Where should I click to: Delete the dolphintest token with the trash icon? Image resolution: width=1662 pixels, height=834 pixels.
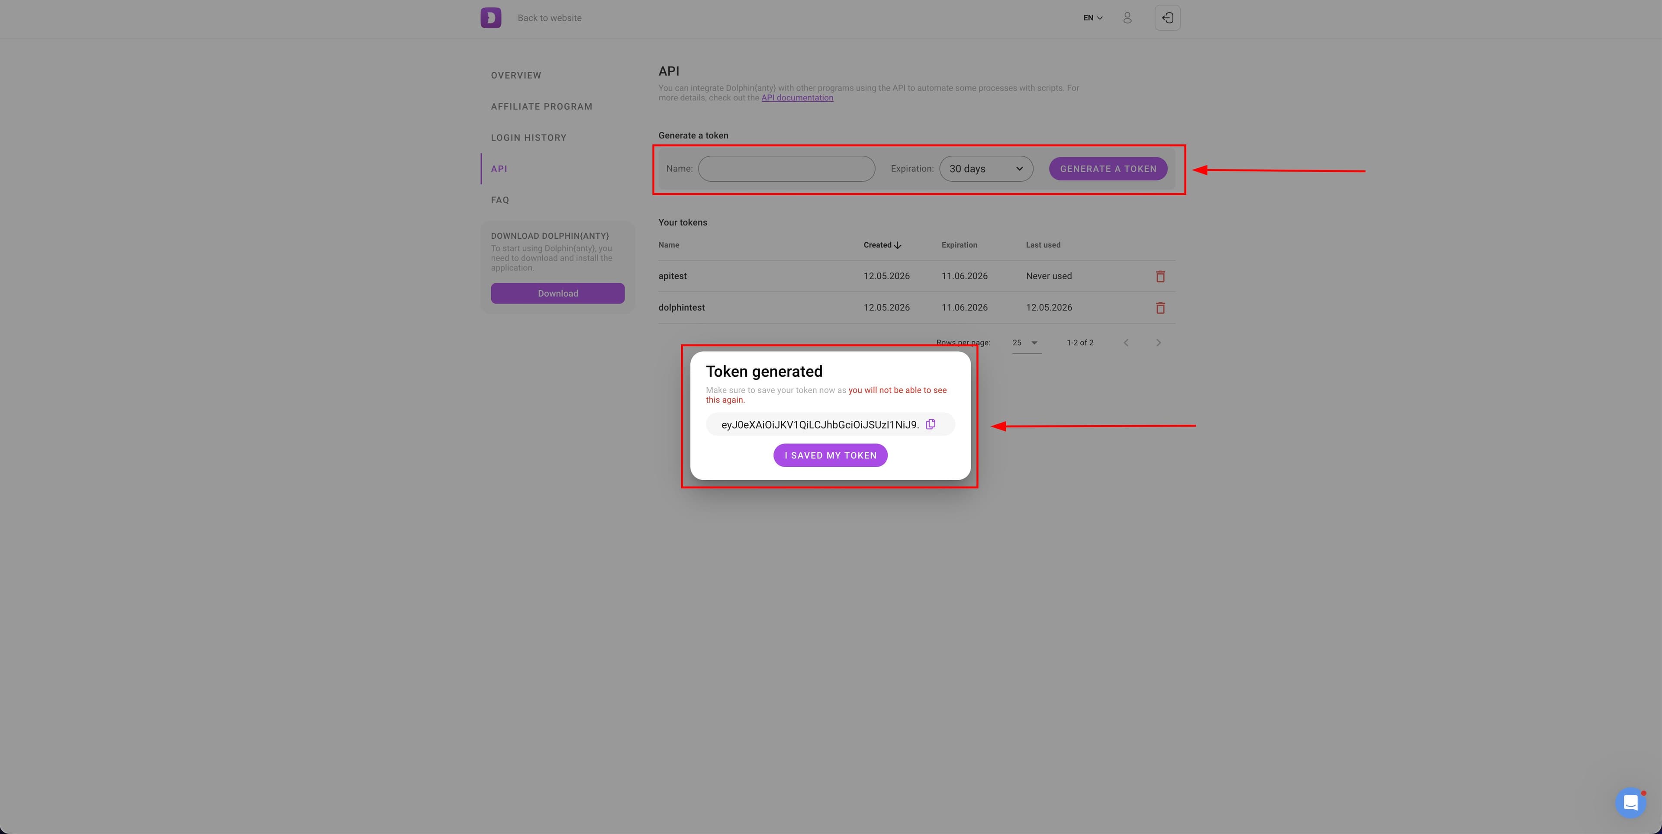tap(1160, 308)
